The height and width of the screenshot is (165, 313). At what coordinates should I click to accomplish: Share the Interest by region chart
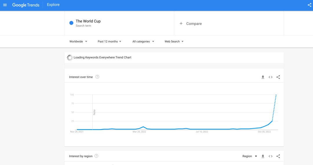click(x=278, y=156)
